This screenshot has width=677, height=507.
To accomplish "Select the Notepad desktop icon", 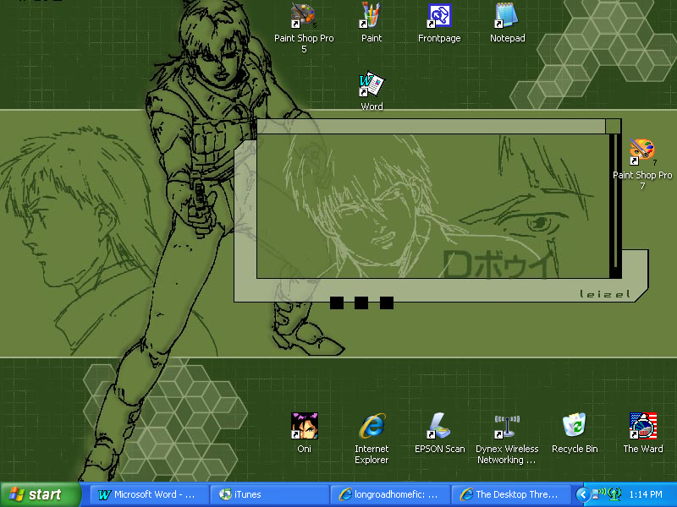I will [x=507, y=23].
